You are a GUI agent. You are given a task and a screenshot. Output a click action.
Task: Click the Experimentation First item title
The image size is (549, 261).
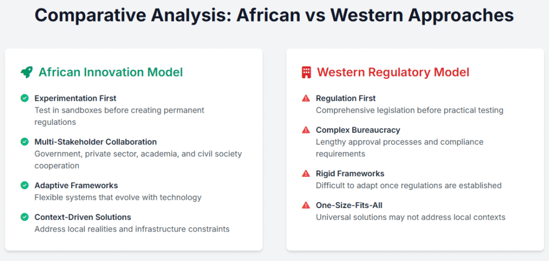point(75,98)
